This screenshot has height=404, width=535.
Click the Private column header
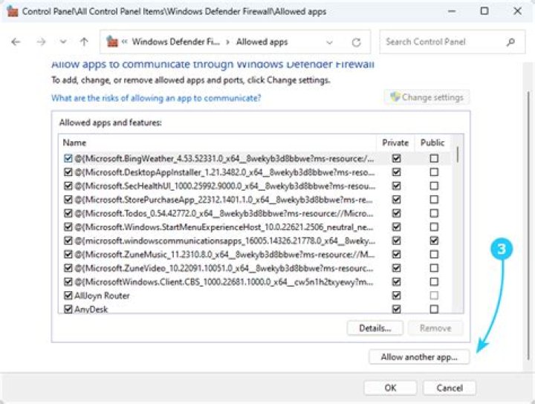point(395,143)
